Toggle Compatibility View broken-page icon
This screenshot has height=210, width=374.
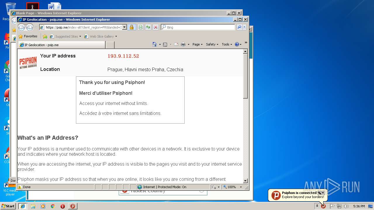pos(141,27)
